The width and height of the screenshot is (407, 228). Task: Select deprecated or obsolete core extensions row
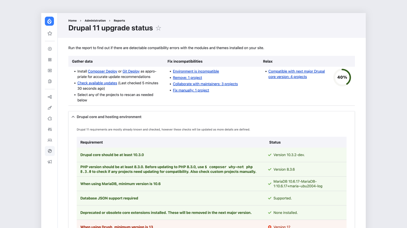[x=212, y=213]
